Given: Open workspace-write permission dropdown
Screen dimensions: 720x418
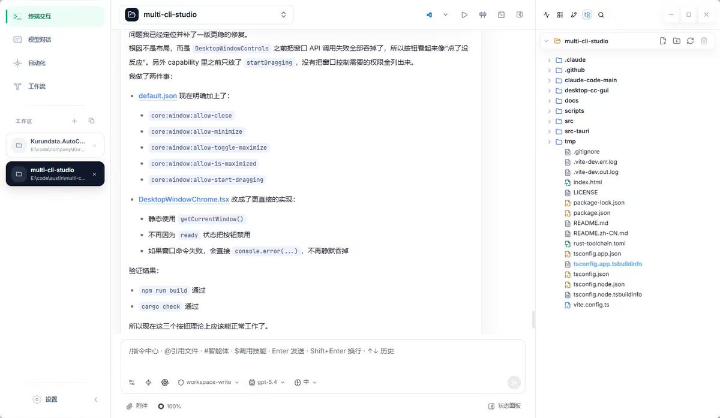Looking at the screenshot, I should [208, 382].
